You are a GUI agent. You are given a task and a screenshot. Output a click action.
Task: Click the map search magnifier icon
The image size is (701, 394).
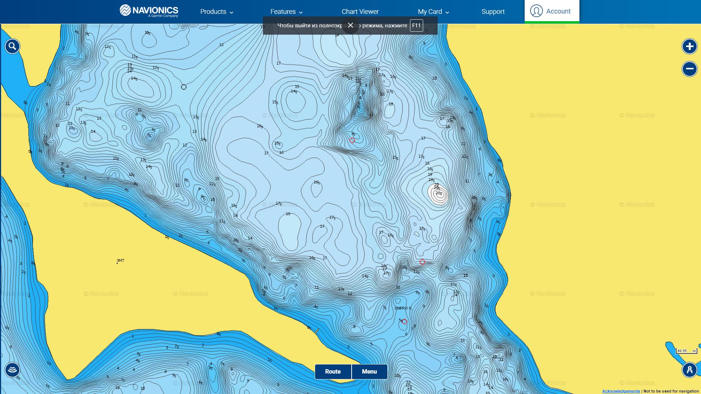pyautogui.click(x=12, y=46)
